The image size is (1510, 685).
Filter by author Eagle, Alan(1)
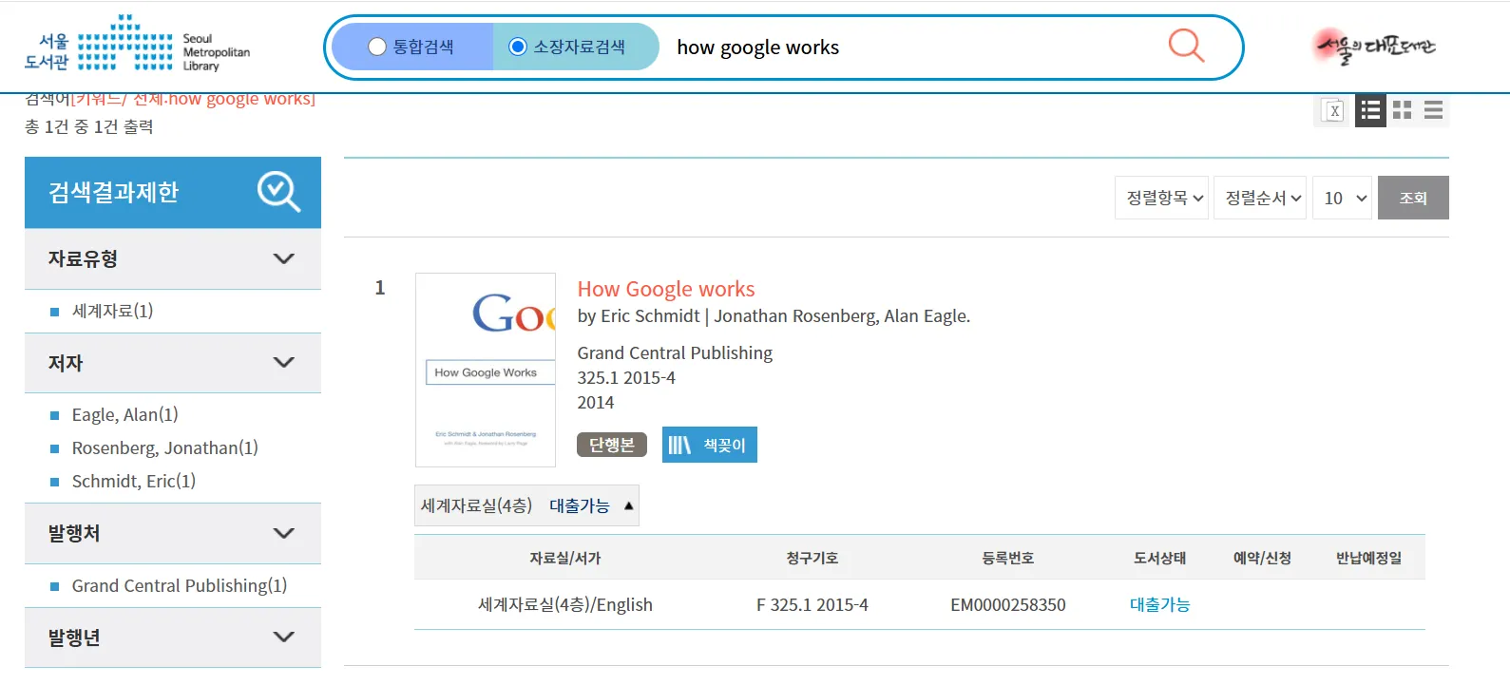pos(124,414)
